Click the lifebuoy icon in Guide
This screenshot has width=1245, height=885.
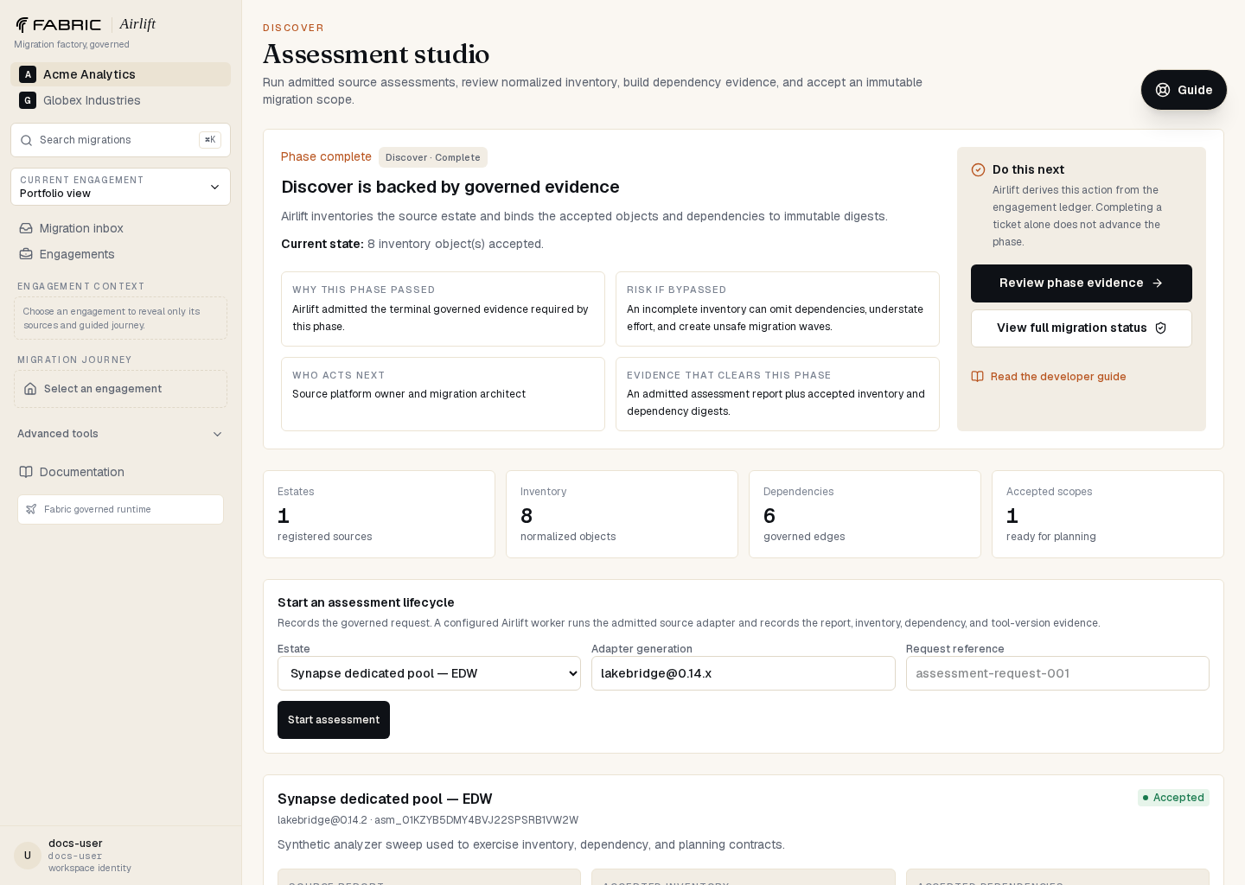(x=1163, y=90)
